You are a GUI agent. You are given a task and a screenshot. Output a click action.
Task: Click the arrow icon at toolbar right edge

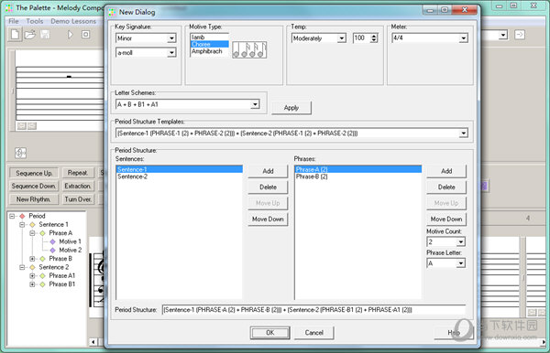[x=520, y=35]
